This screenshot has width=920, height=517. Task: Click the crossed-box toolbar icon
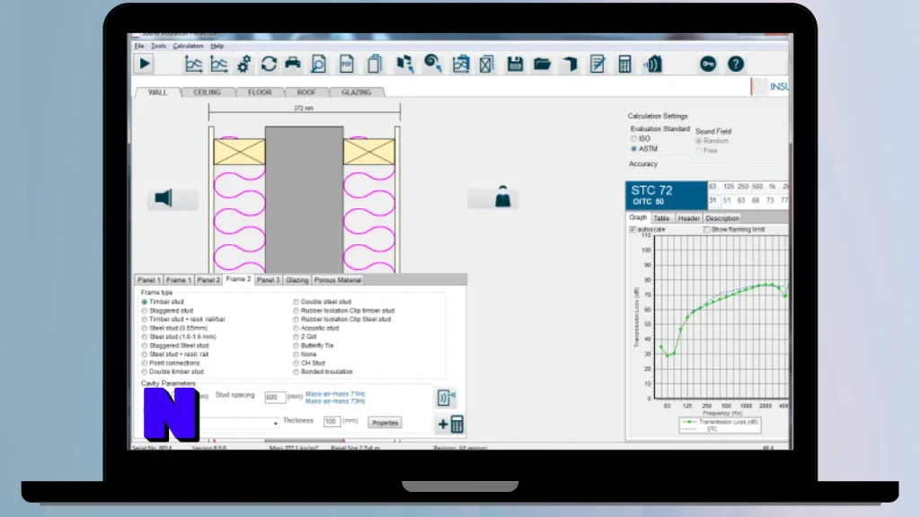(x=486, y=64)
